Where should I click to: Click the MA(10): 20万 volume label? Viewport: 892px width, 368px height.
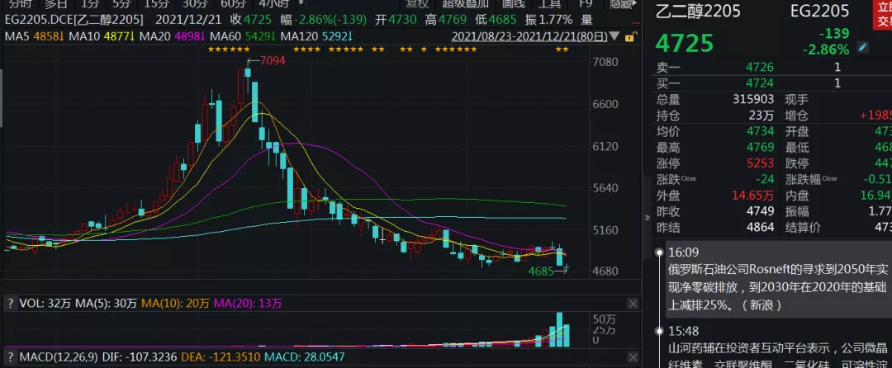176,304
